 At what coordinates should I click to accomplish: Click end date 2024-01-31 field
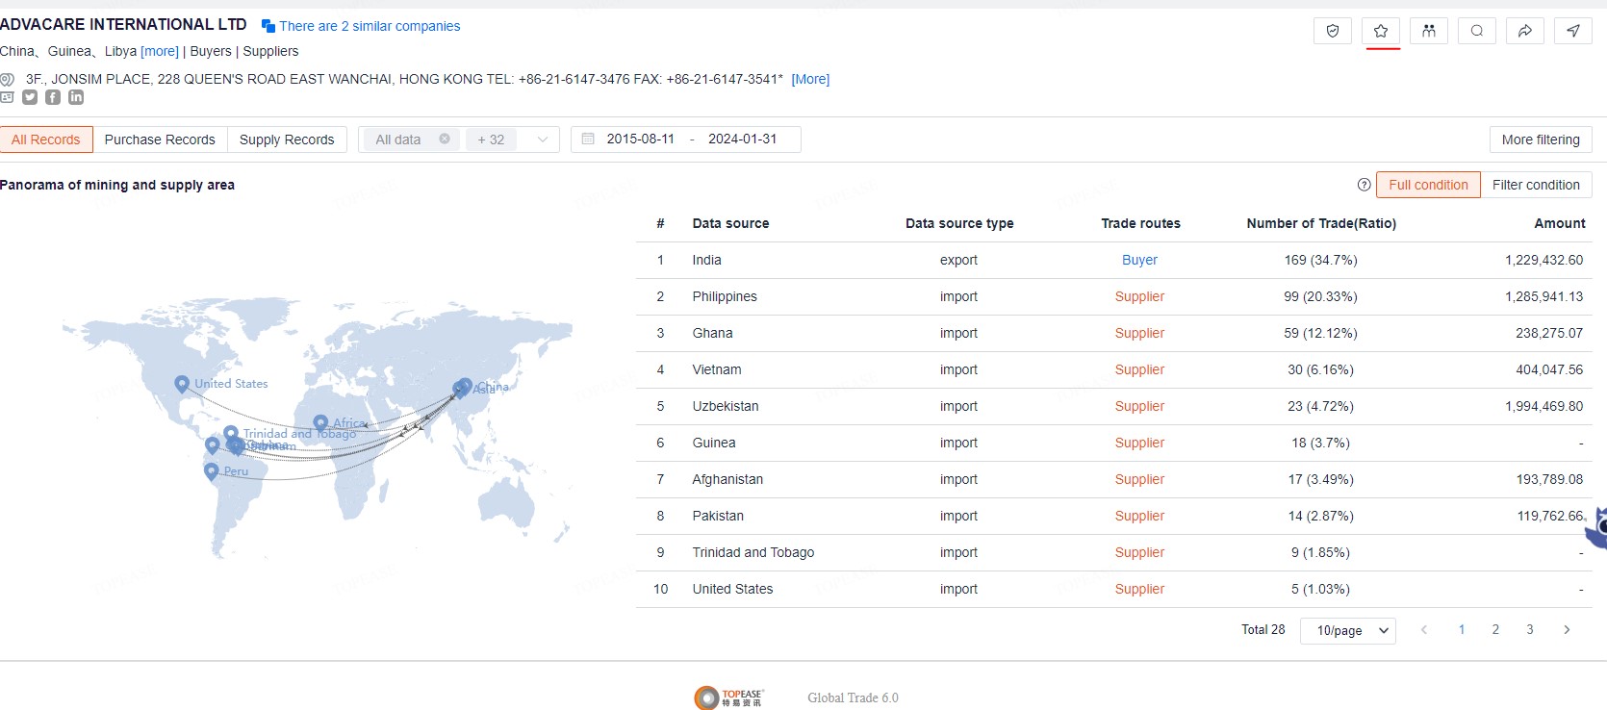742,139
